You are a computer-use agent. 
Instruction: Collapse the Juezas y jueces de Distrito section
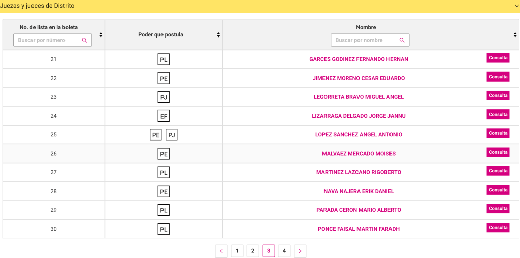click(x=516, y=6)
